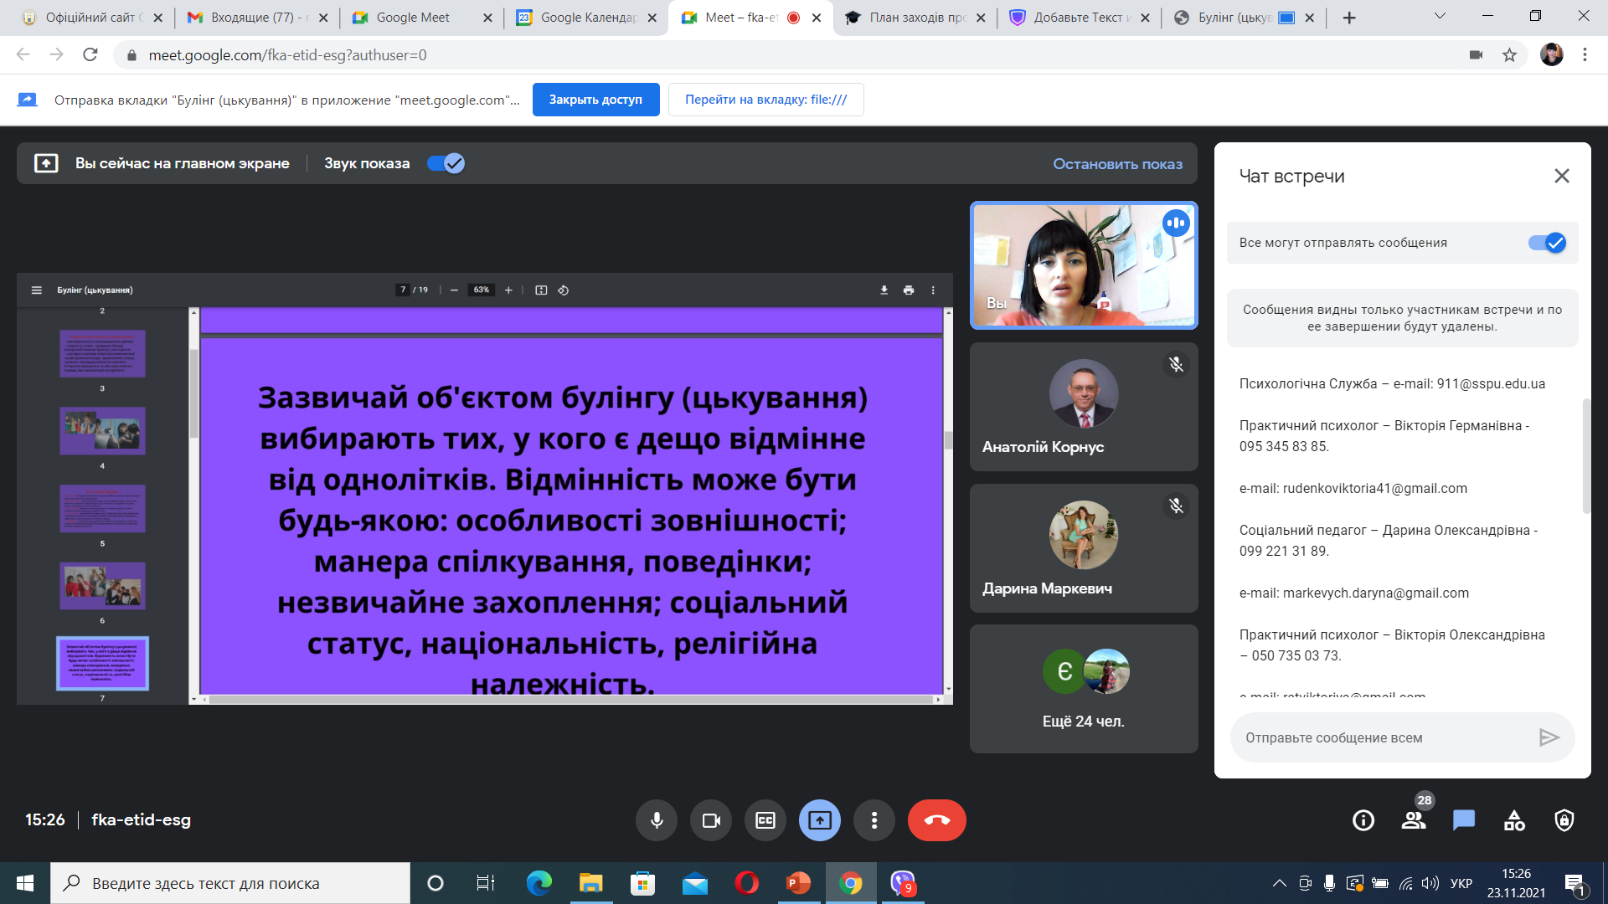
Task: Click fit to page icon in PDF viewer
Action: coord(541,290)
